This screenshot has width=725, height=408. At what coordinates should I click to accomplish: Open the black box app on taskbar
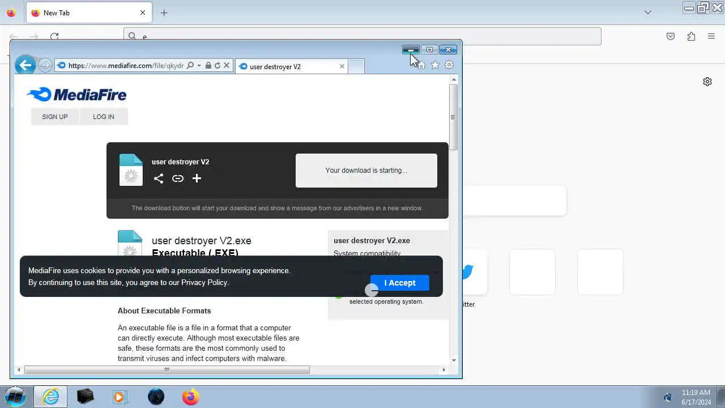(86, 396)
